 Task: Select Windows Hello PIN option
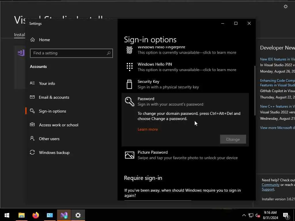(x=185, y=67)
